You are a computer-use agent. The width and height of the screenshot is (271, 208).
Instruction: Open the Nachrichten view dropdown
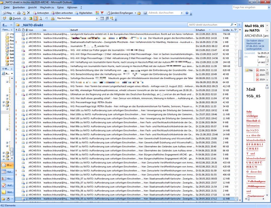(97, 18)
